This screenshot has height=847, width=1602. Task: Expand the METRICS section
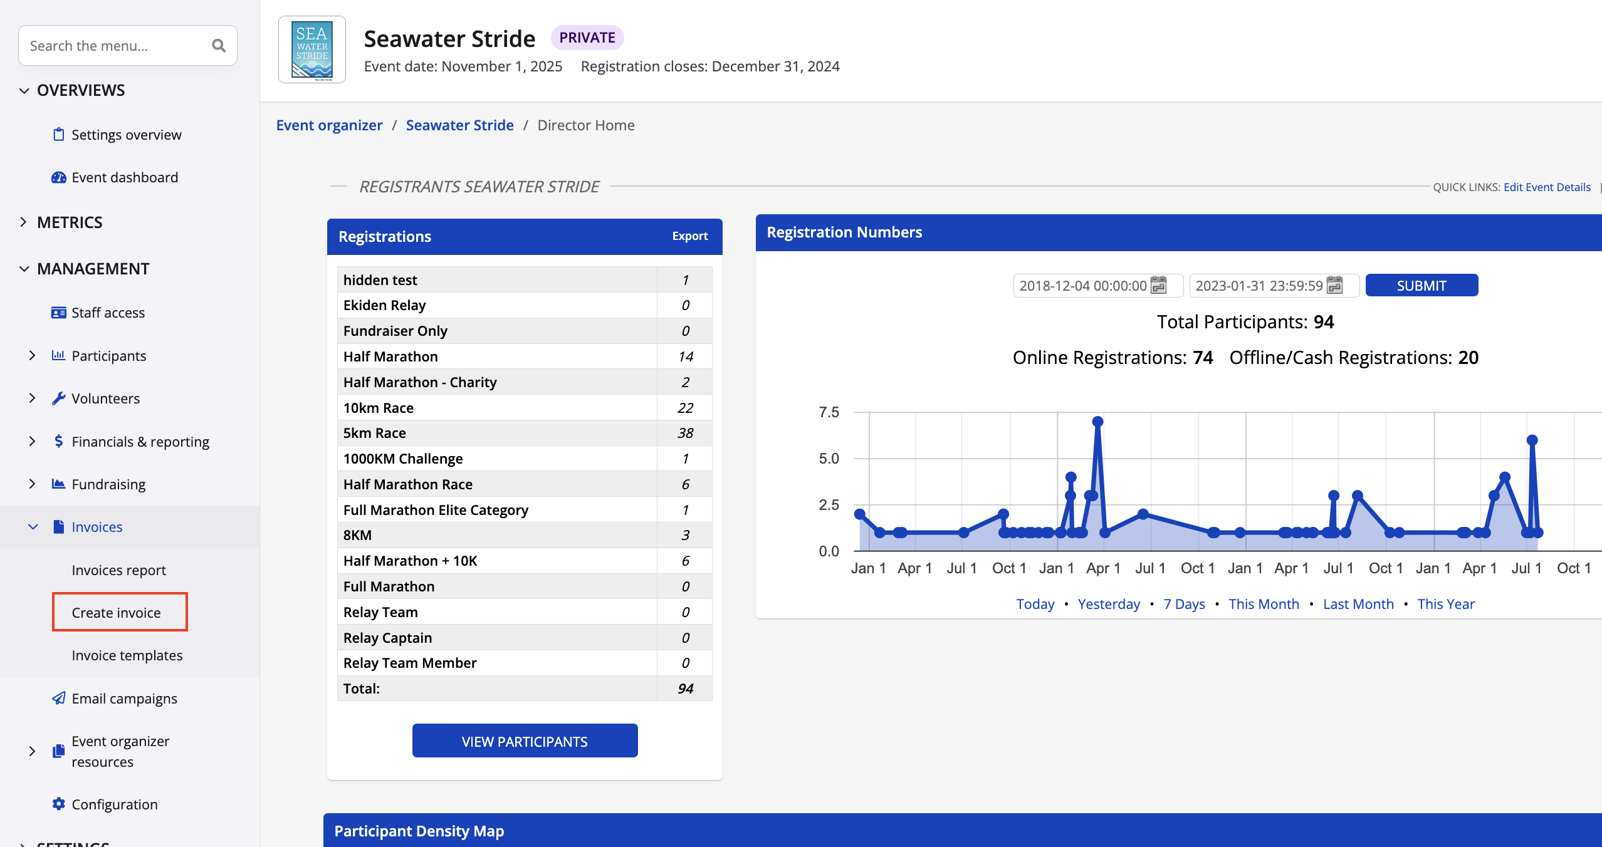(24, 222)
